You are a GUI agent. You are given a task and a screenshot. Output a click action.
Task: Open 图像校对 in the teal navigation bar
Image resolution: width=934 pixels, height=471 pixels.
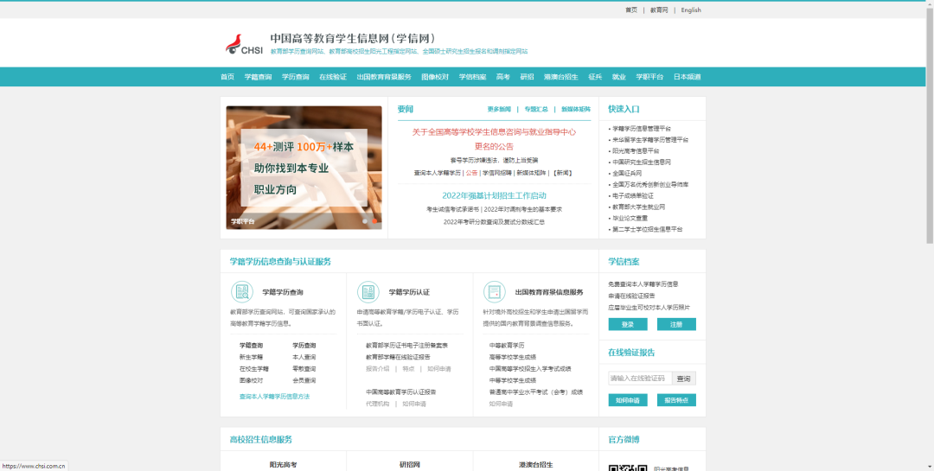[x=435, y=77]
